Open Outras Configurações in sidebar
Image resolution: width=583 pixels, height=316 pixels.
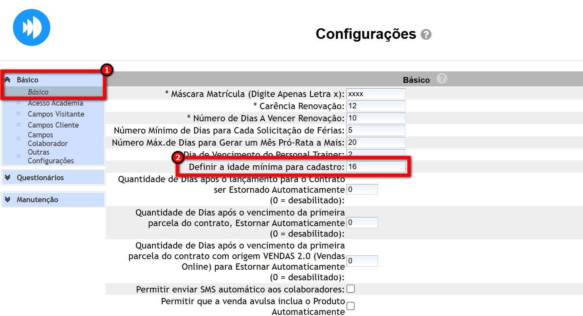pyautogui.click(x=50, y=156)
